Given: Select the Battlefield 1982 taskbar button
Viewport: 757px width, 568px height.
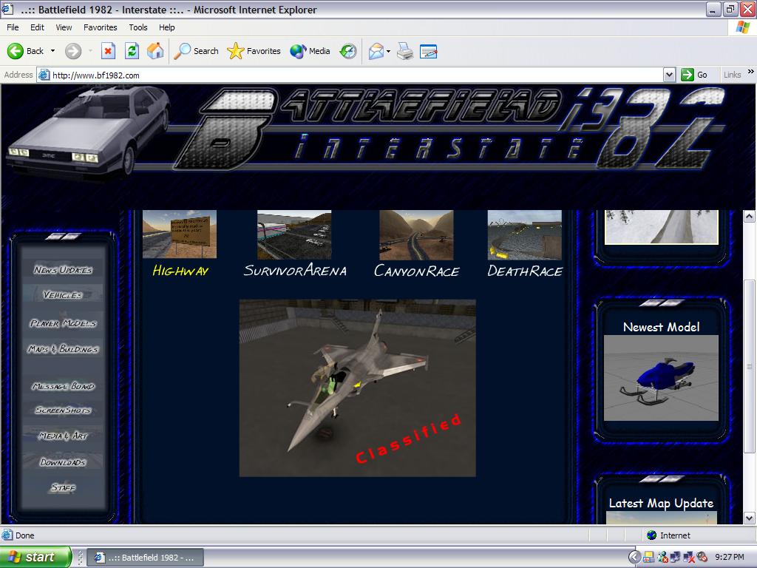Looking at the screenshot, I should click(x=146, y=558).
